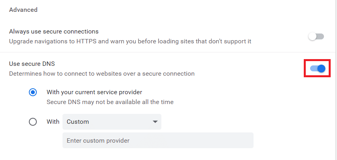Click the Secure DNS may not be available note
337x160 pixels.
pyautogui.click(x=110, y=102)
